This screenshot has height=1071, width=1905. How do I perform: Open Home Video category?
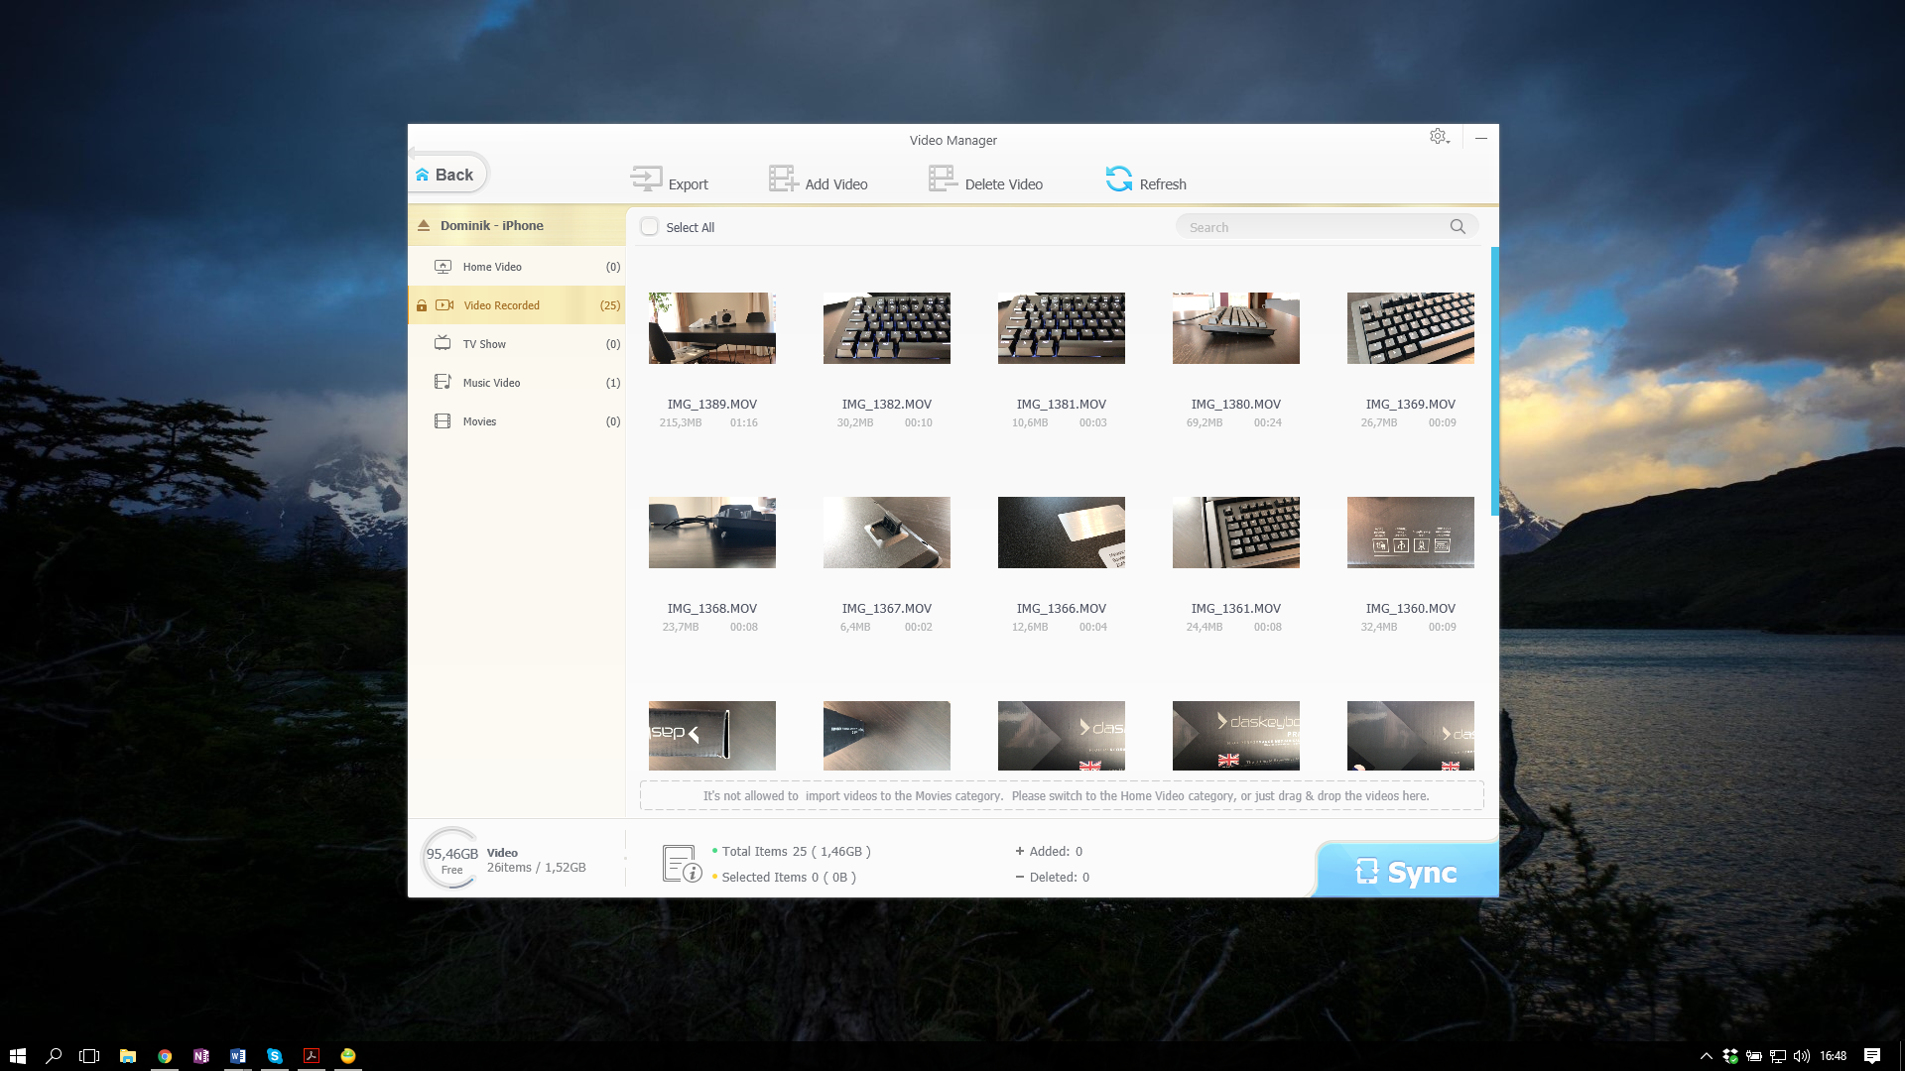(x=492, y=267)
